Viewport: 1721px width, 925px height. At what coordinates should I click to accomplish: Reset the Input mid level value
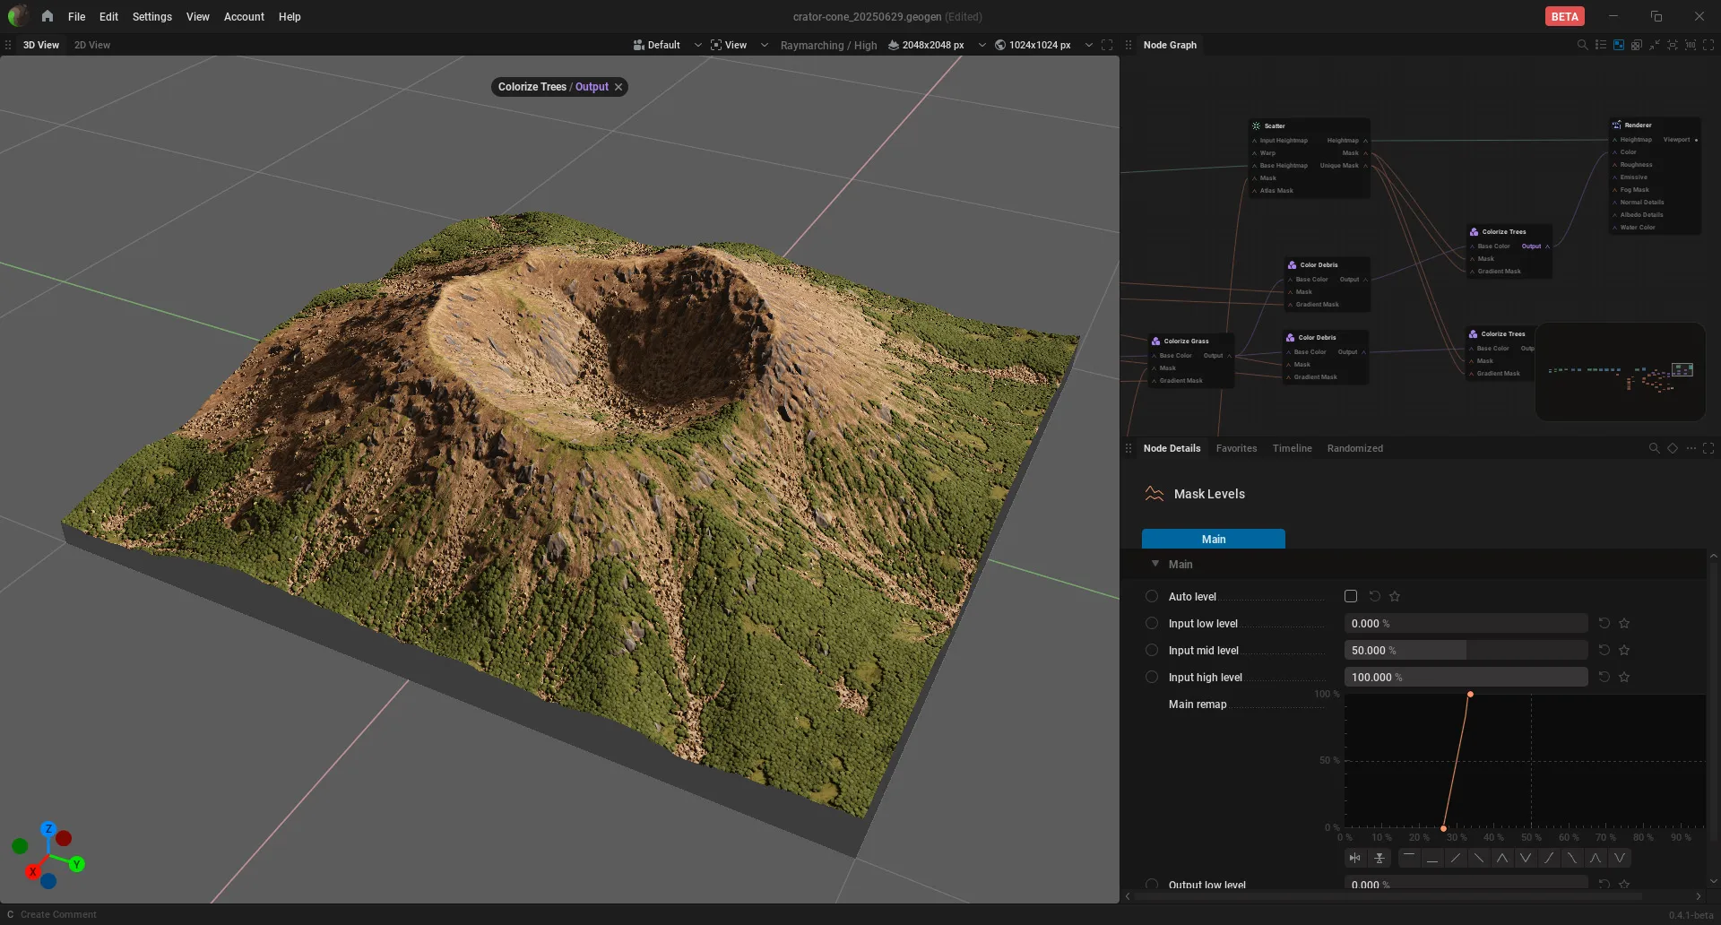1604,650
